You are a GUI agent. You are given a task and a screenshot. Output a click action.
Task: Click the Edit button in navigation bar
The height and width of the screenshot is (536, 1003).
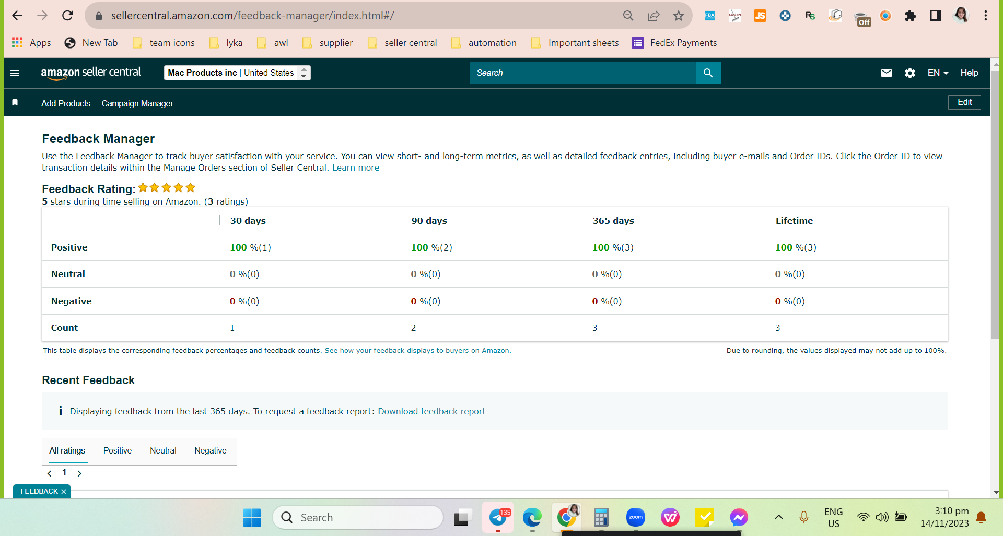click(964, 102)
